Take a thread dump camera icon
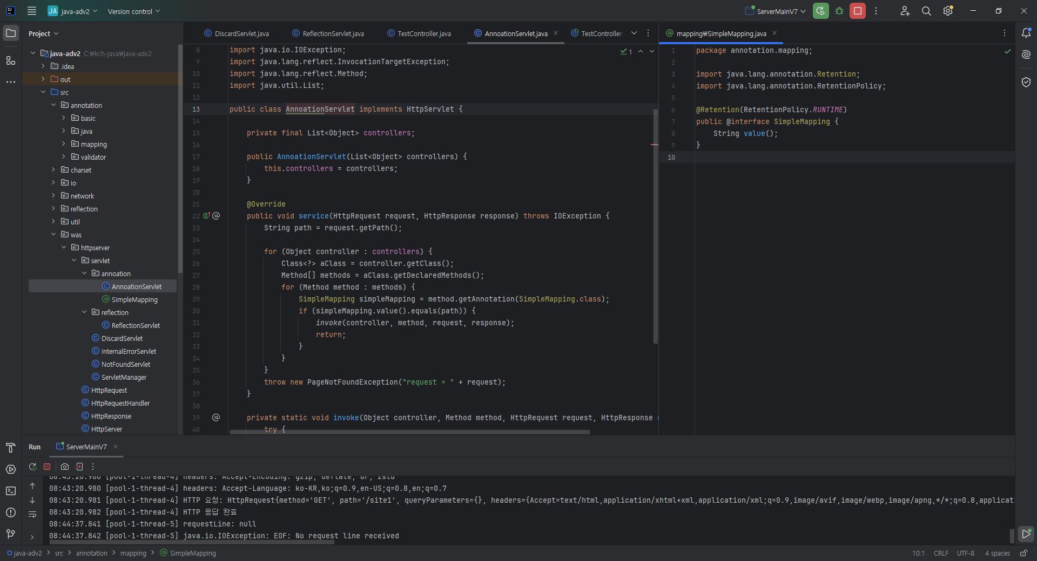This screenshot has height=561, width=1037. [65, 467]
